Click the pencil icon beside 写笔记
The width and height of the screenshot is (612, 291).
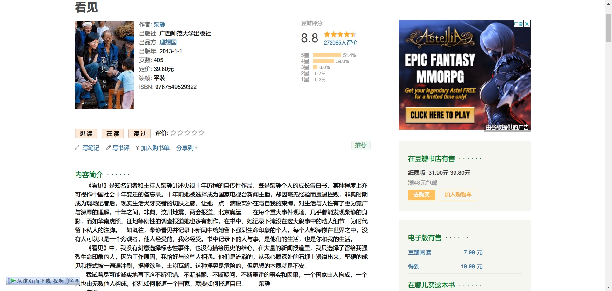coord(77,148)
